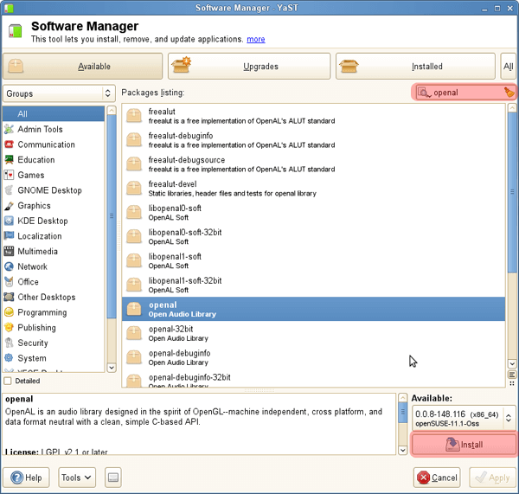
Task: Click the category list down arrow
Action: (x=112, y=368)
